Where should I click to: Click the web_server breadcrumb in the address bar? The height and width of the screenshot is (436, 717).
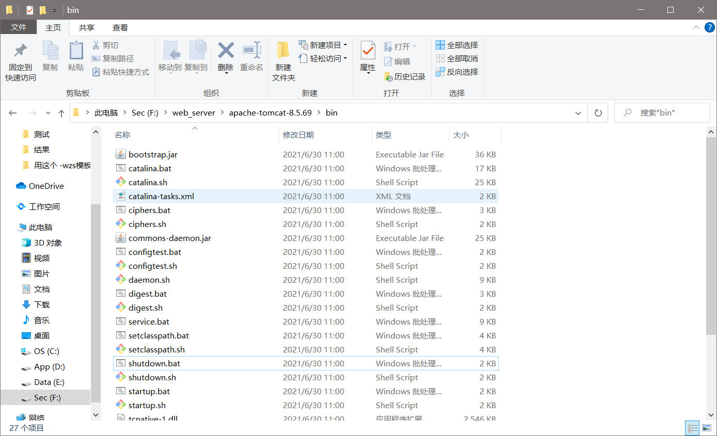[x=194, y=112]
